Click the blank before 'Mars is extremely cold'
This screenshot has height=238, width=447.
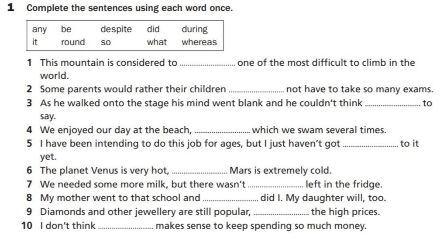tap(200, 172)
